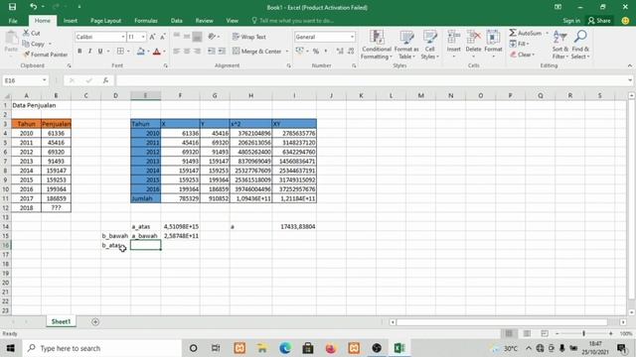The width and height of the screenshot is (636, 357).
Task: Open the Calibri font name dropdown
Action: [123, 37]
